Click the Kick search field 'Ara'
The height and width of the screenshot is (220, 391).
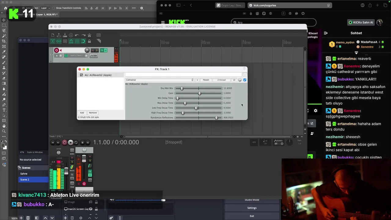click(274, 22)
